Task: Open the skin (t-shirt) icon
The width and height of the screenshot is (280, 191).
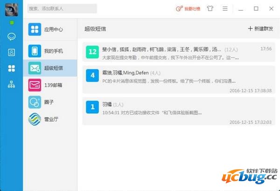Action: pyautogui.click(x=210, y=8)
